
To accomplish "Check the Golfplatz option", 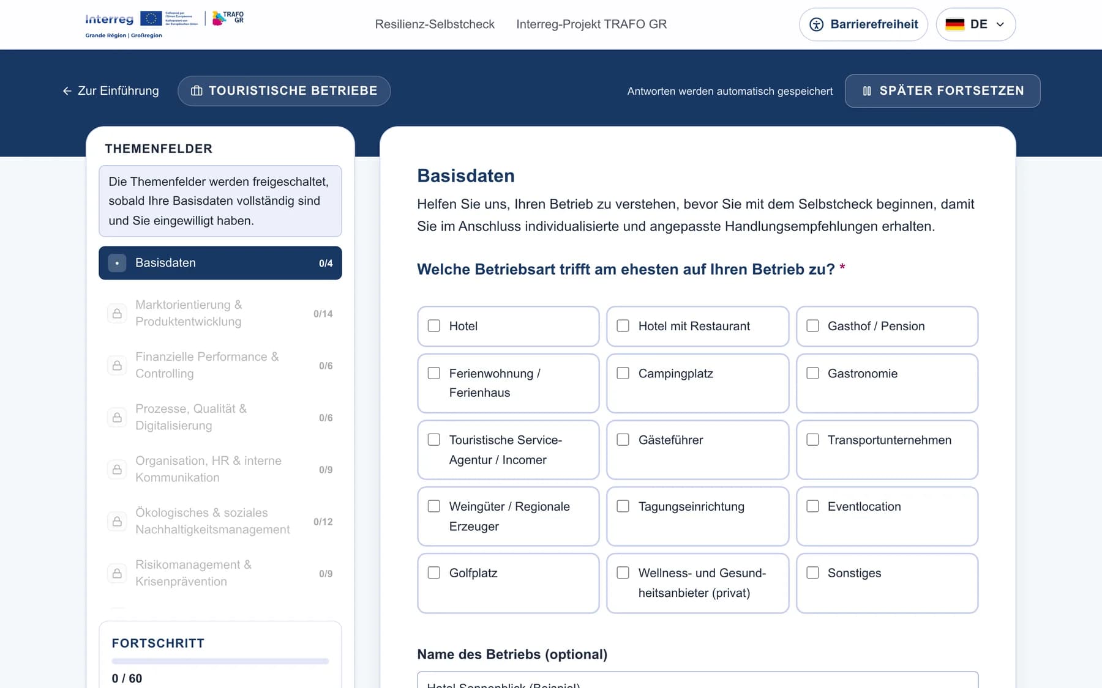I will [434, 573].
